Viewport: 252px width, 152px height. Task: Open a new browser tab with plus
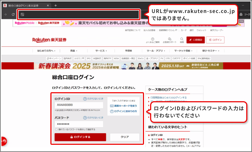coord(55,5)
